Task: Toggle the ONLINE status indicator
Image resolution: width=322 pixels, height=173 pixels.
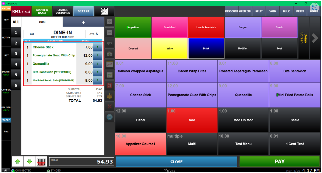Action: pyautogui.click(x=6, y=9)
